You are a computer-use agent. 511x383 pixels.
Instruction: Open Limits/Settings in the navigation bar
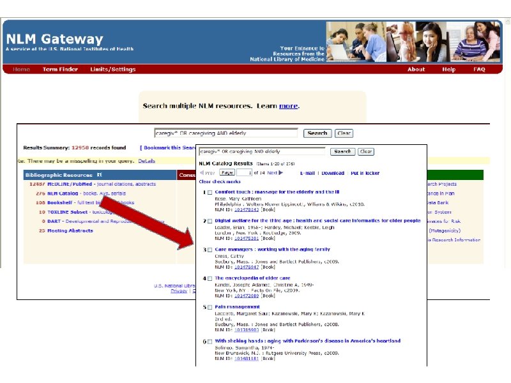click(113, 70)
